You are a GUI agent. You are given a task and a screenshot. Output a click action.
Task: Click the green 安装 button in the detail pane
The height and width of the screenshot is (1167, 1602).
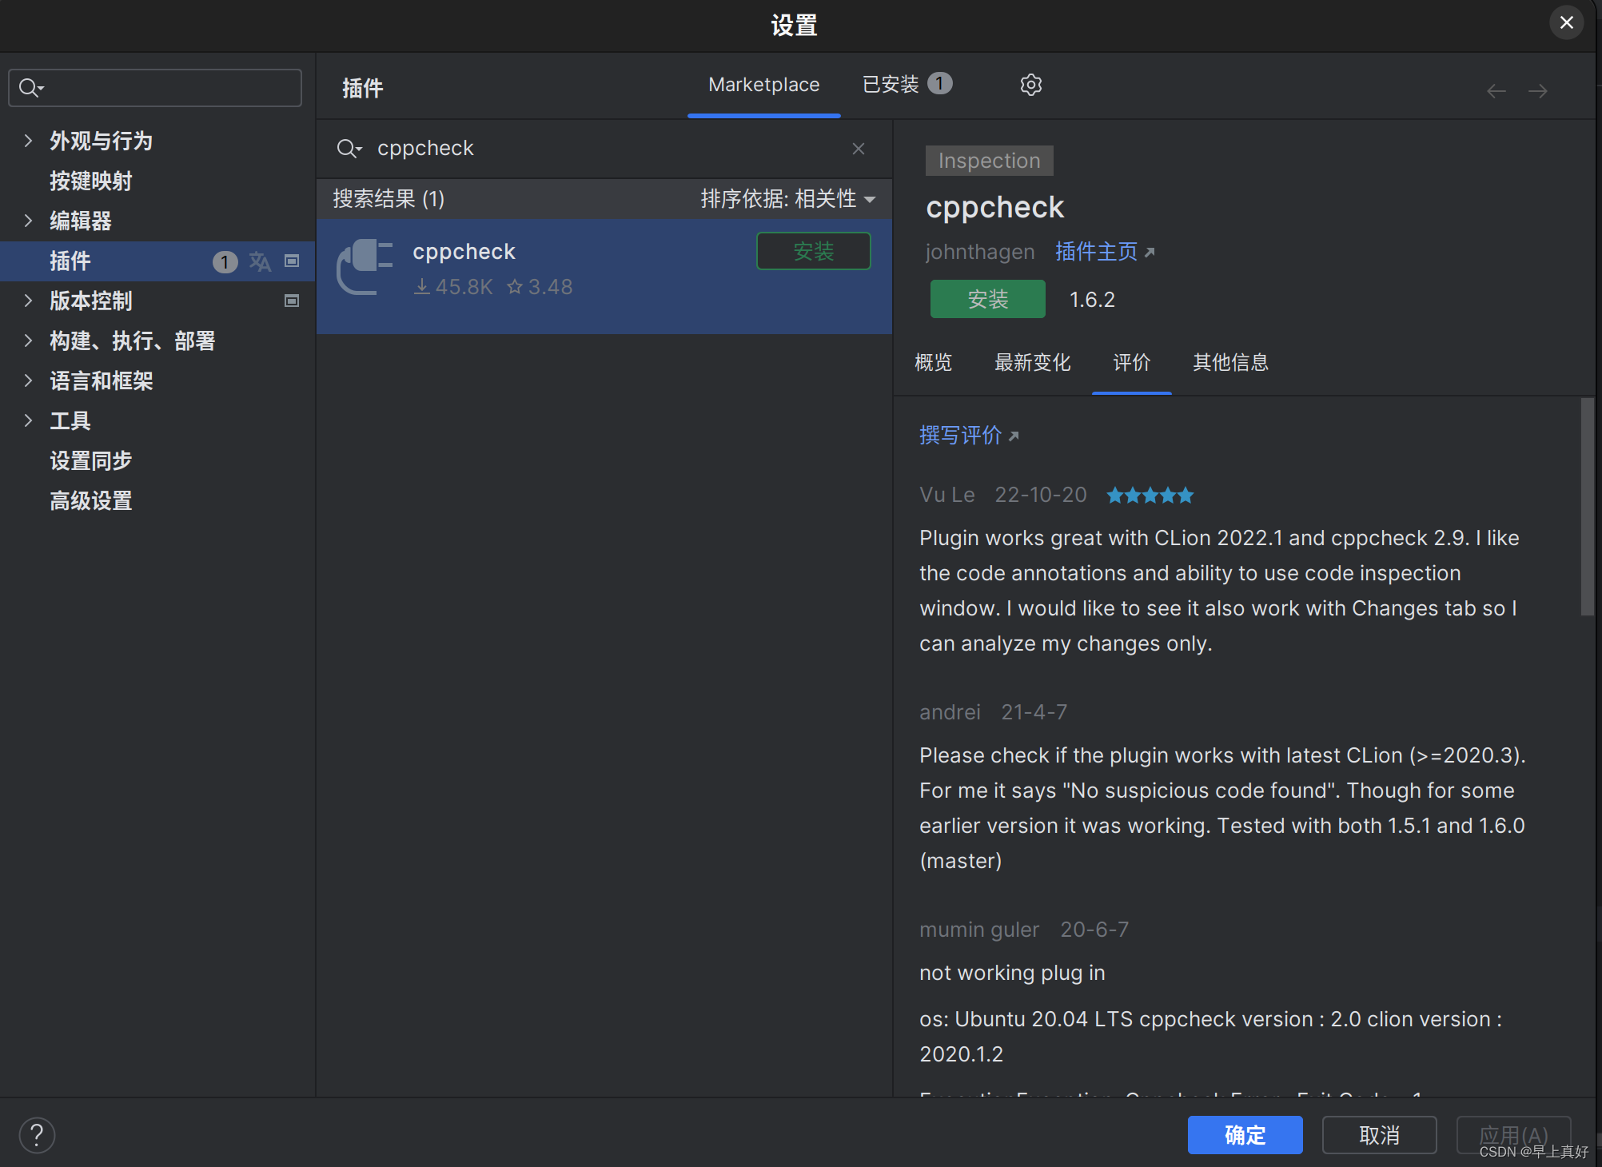pos(987,299)
